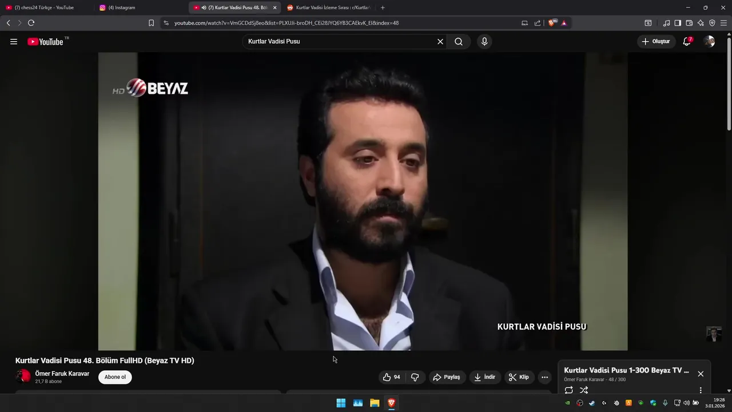Open the tab search icon
The height and width of the screenshot is (412, 732).
pos(648,23)
